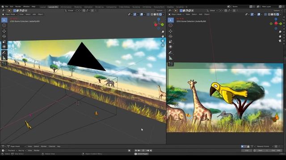The image size is (286, 160).
Task: Jump to the timeline end frame
Action: point(151,151)
